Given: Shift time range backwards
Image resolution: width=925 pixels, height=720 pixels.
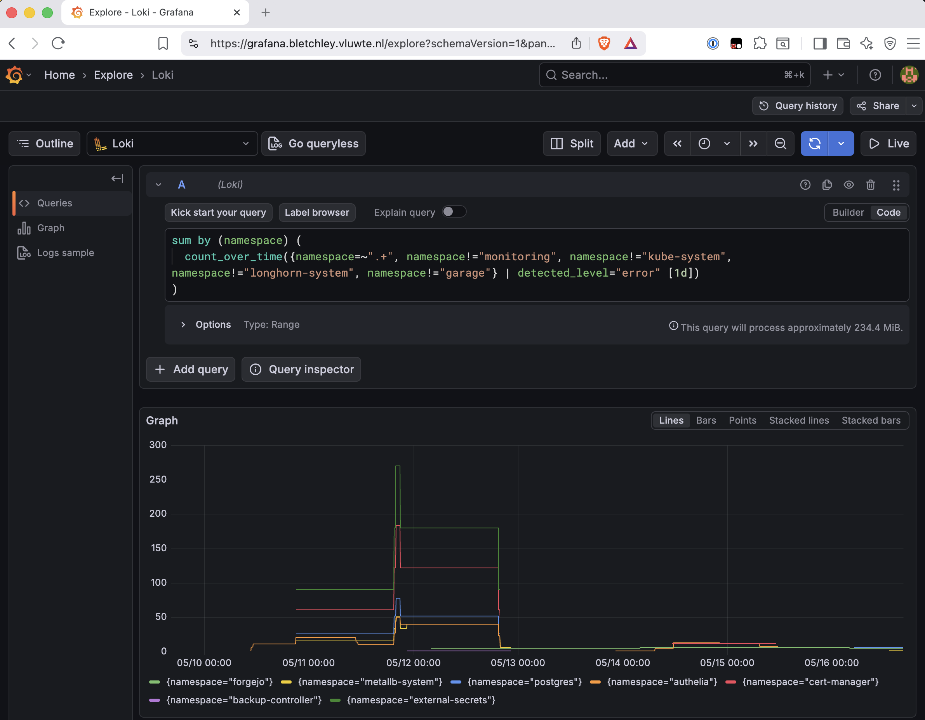Looking at the screenshot, I should (x=677, y=144).
